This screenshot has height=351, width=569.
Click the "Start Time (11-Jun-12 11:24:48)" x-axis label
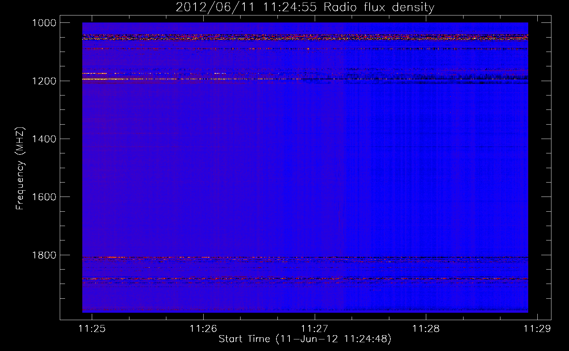click(305, 339)
